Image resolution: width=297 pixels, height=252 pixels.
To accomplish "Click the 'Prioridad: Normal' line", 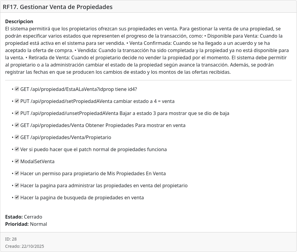I will coord(26,224).
